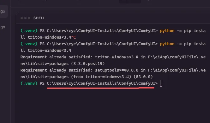This screenshot has height=123, width=210.
Task: Click the '(83.0.0)' setuptools version text
Action: (143, 77)
